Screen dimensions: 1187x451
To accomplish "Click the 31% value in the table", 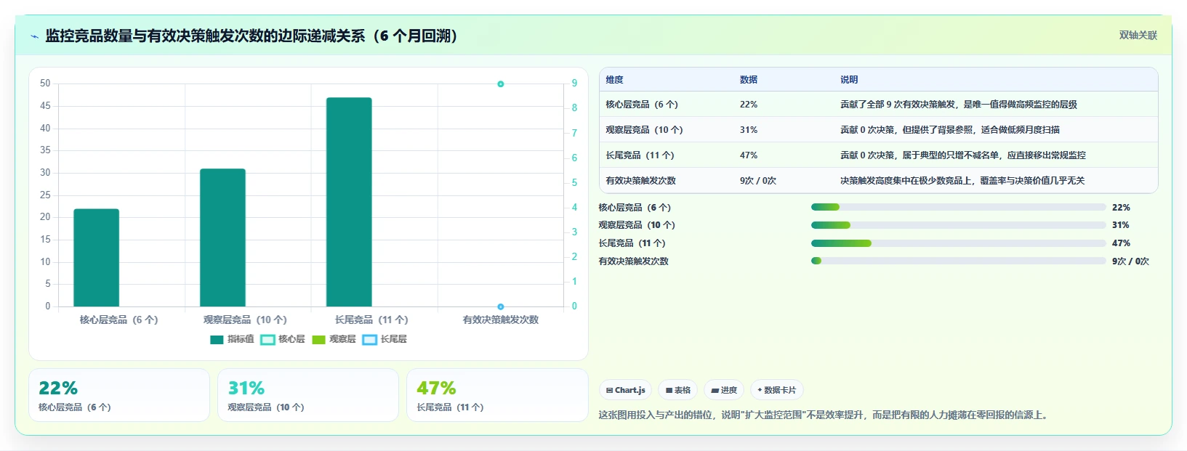I will (x=749, y=130).
